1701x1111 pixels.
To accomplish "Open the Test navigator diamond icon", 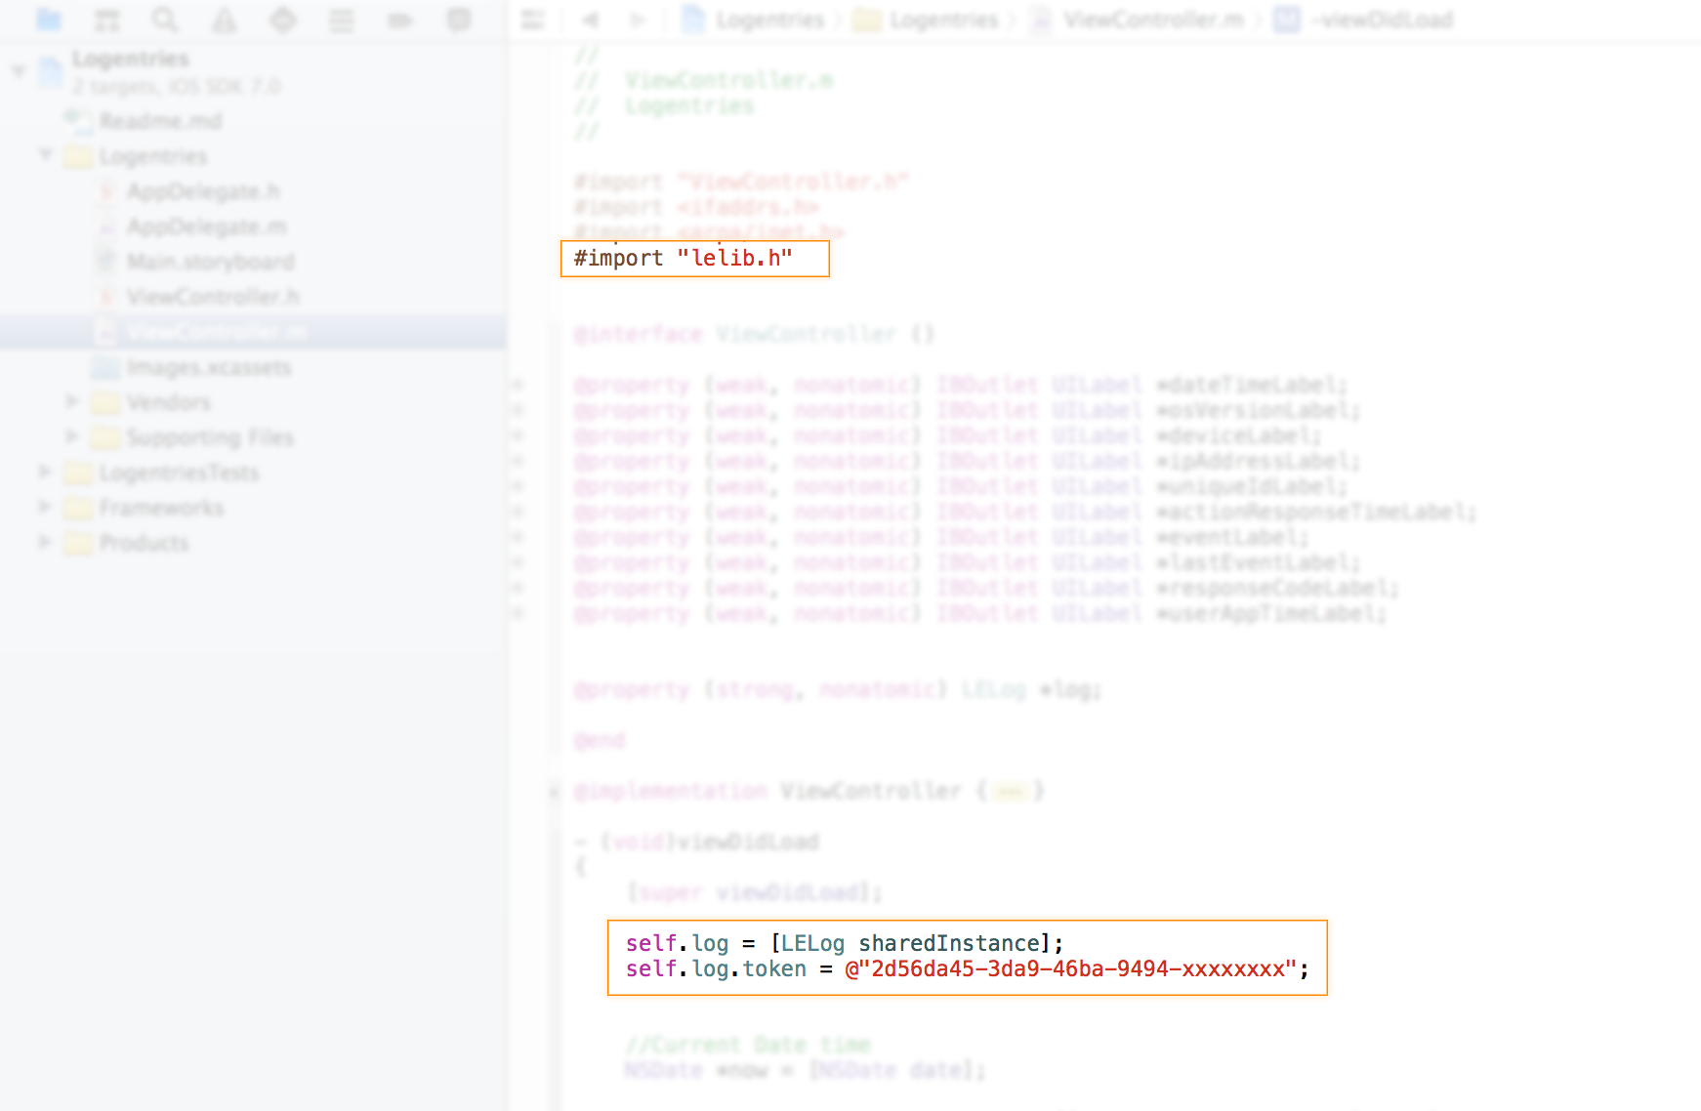I will click(x=283, y=20).
